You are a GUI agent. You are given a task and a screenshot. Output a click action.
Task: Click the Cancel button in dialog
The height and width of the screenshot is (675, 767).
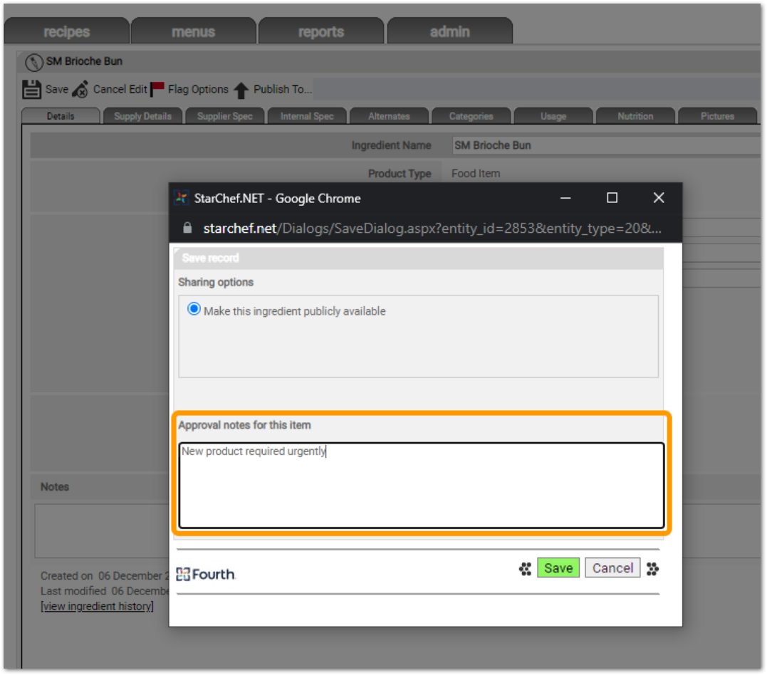(x=612, y=568)
